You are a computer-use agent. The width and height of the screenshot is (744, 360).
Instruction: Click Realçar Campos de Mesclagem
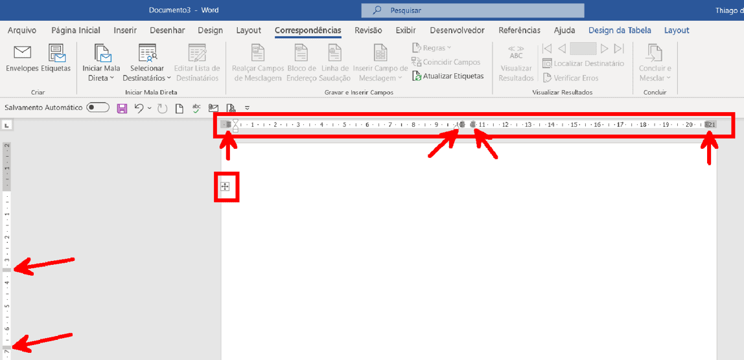tap(258, 63)
